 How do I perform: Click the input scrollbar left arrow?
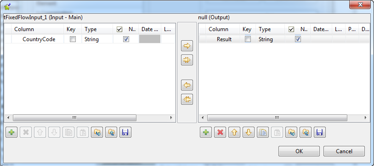pos(8,118)
